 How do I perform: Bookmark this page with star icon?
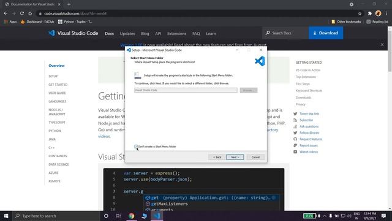(360, 14)
